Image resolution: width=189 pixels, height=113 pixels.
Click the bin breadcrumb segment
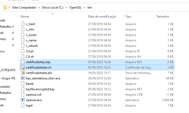(x=90, y=7)
